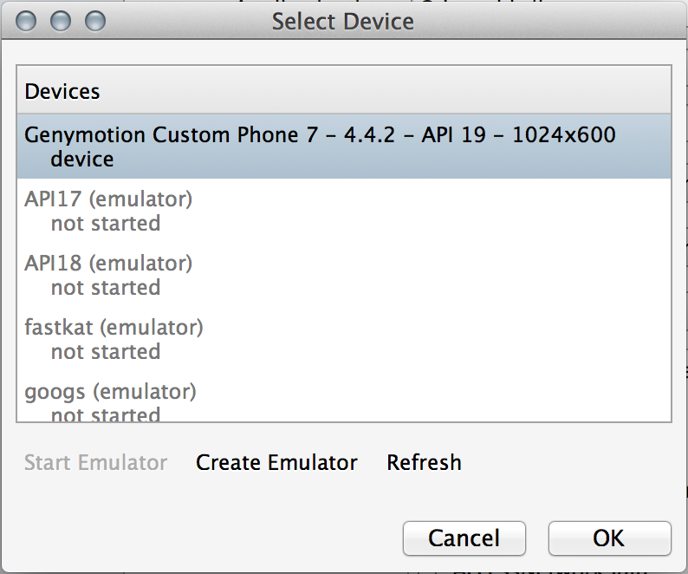Click 'not started' status below googs
The width and height of the screenshot is (688, 574).
106,414
